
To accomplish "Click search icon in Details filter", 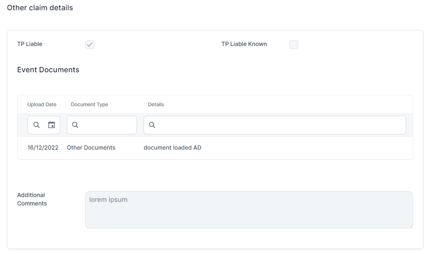I will tap(152, 125).
